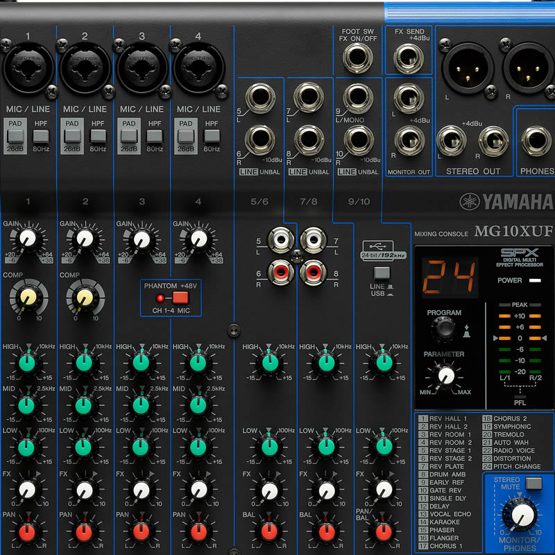Toggle the channel 1 PAD 26dB switch
Viewport: 555px width, 555px height.
point(15,136)
